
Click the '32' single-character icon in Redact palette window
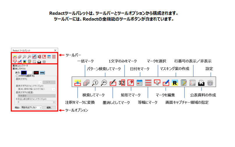[39, 57]
